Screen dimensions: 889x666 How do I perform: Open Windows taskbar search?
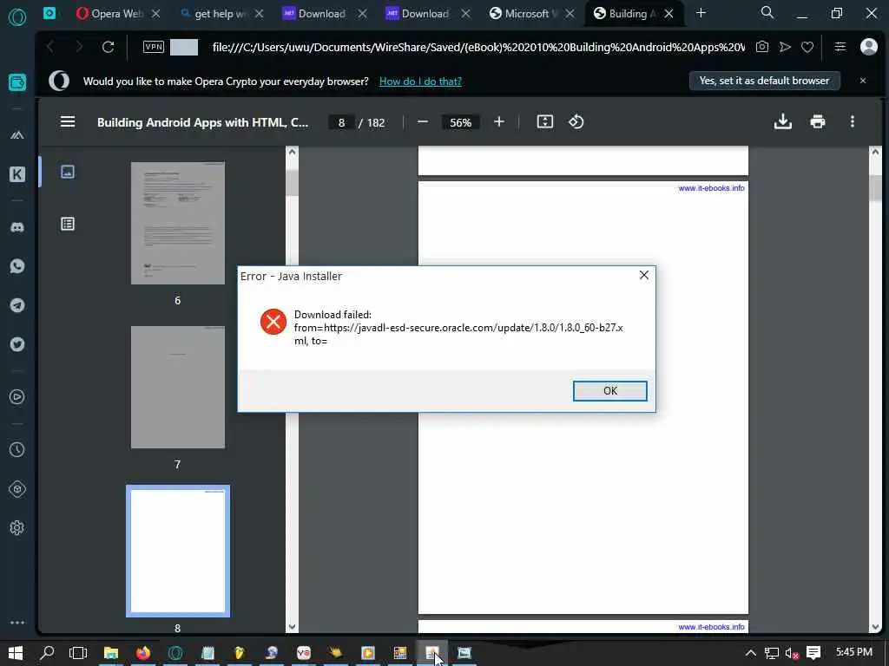pos(48,653)
